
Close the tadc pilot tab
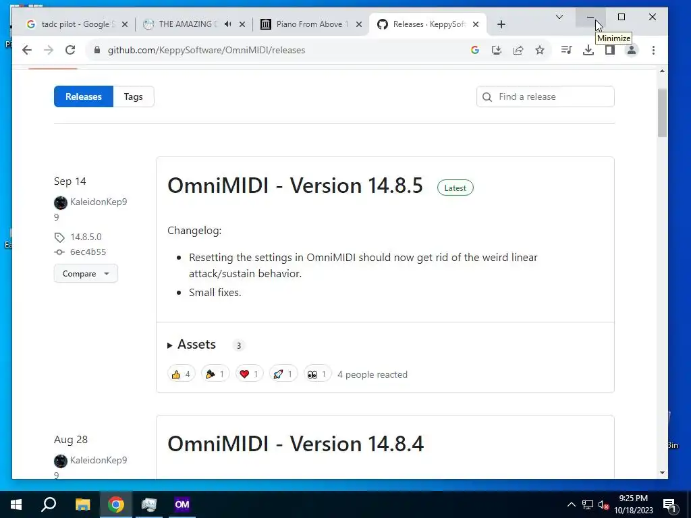pyautogui.click(x=125, y=24)
